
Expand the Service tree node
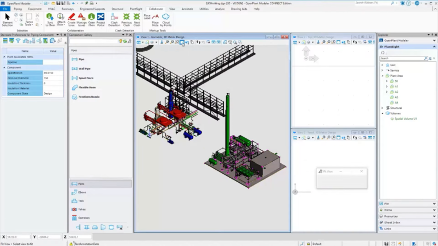383,70
